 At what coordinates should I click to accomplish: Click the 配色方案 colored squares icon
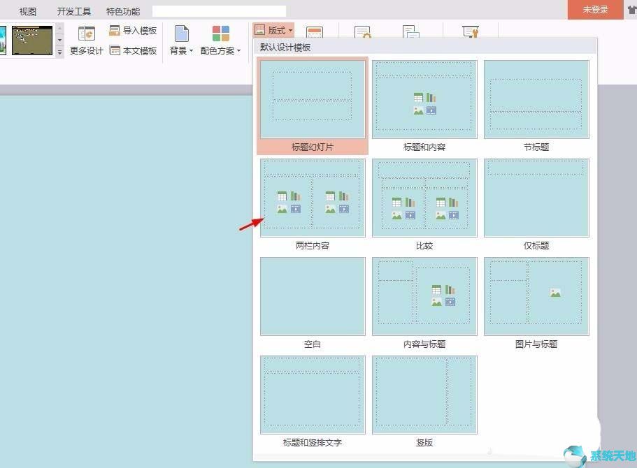[220, 34]
